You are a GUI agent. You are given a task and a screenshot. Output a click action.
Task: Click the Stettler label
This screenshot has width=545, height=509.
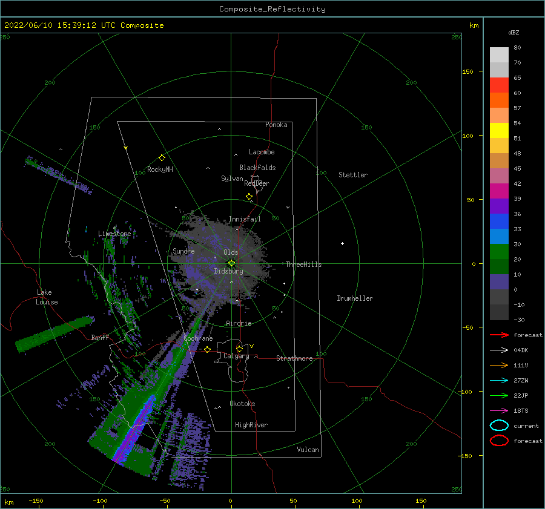353,175
